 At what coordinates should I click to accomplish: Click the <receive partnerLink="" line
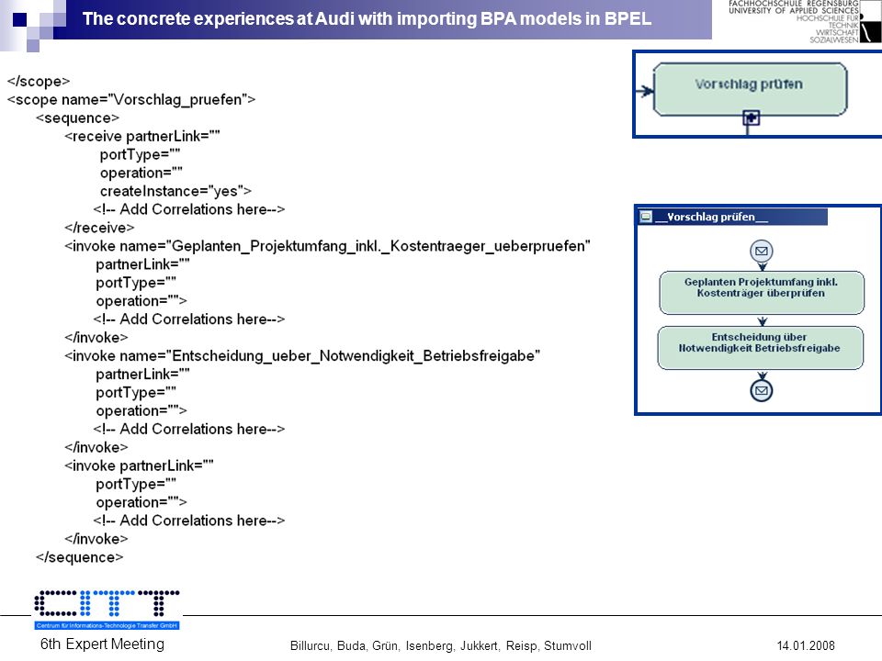click(x=142, y=136)
